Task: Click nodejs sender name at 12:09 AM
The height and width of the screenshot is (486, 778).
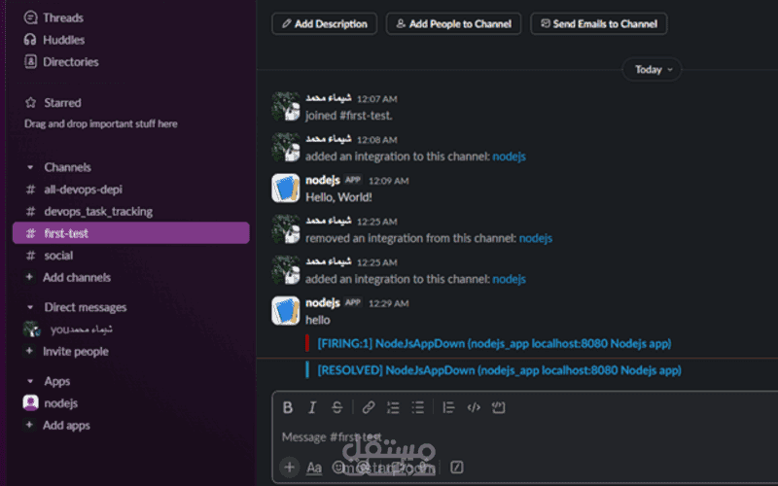Action: pyautogui.click(x=323, y=180)
